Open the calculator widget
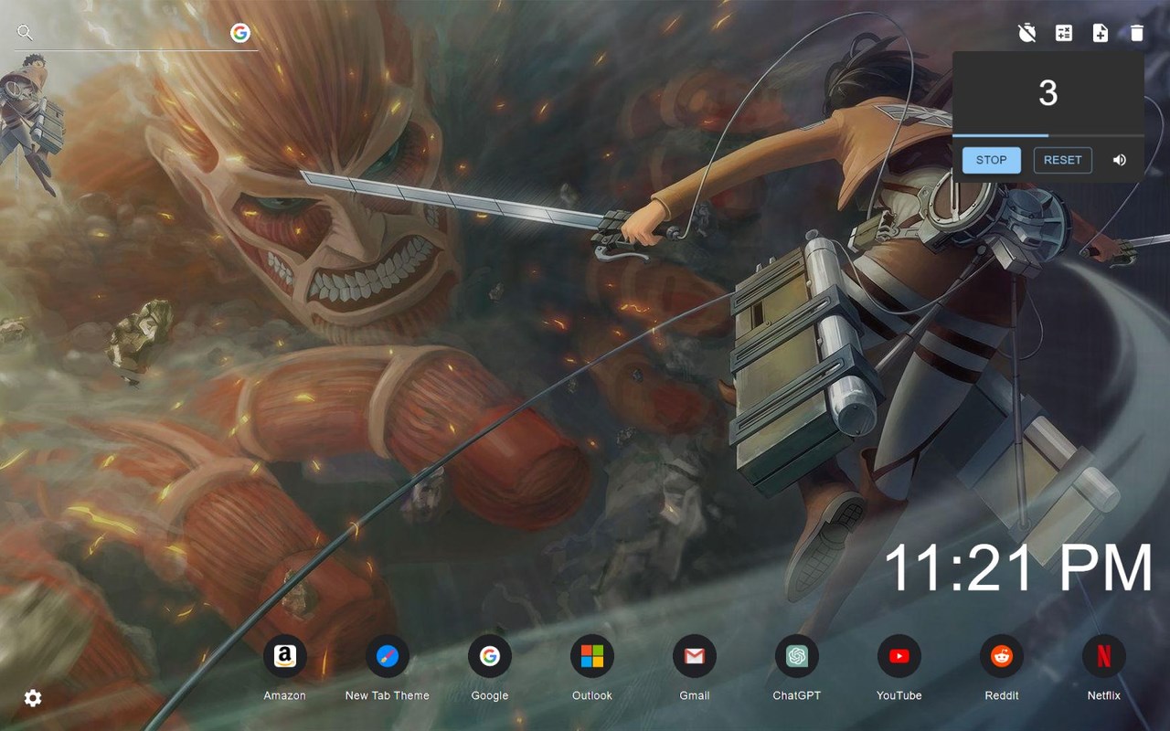The image size is (1170, 731). 1064,34
